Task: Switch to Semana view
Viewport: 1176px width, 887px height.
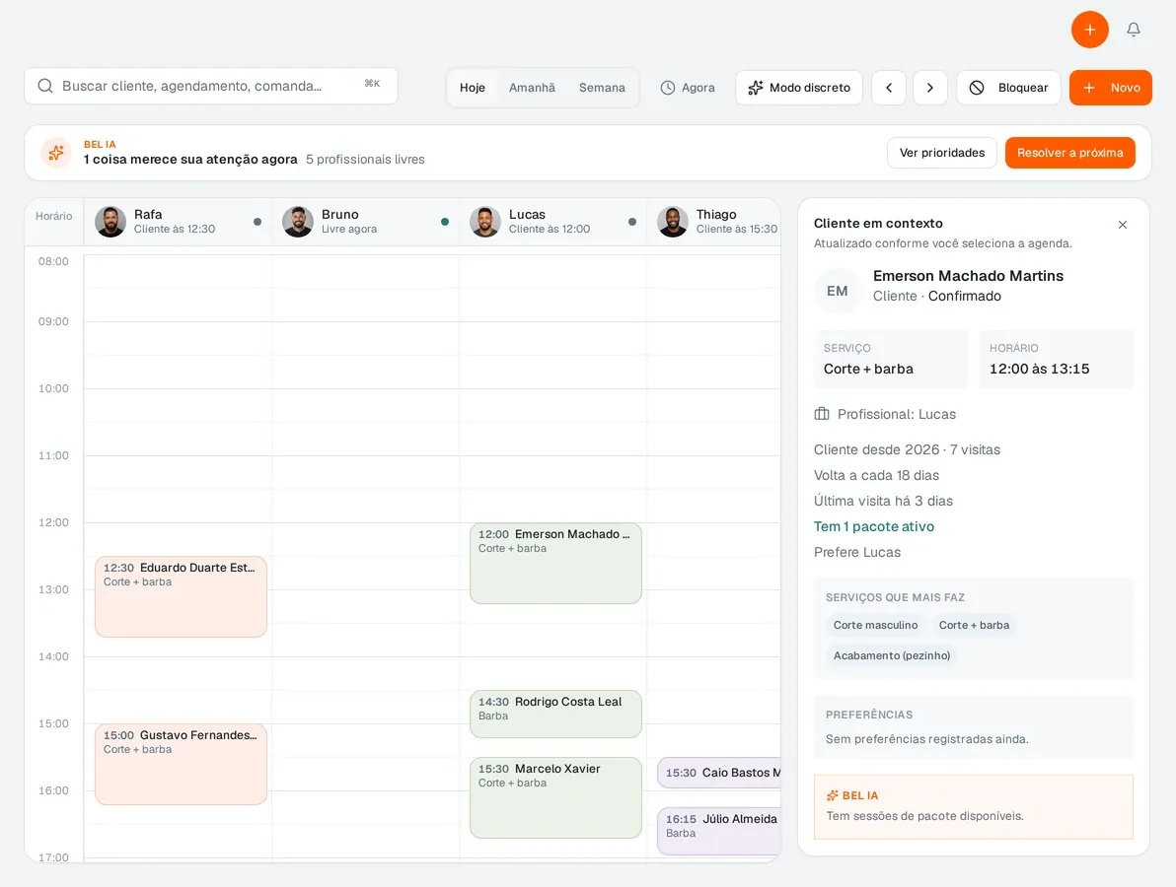Action: click(602, 88)
